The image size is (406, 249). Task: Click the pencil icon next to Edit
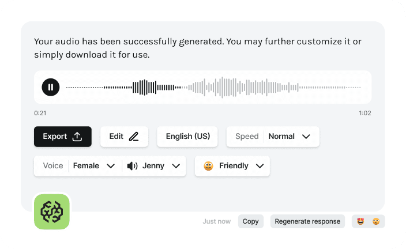click(134, 137)
